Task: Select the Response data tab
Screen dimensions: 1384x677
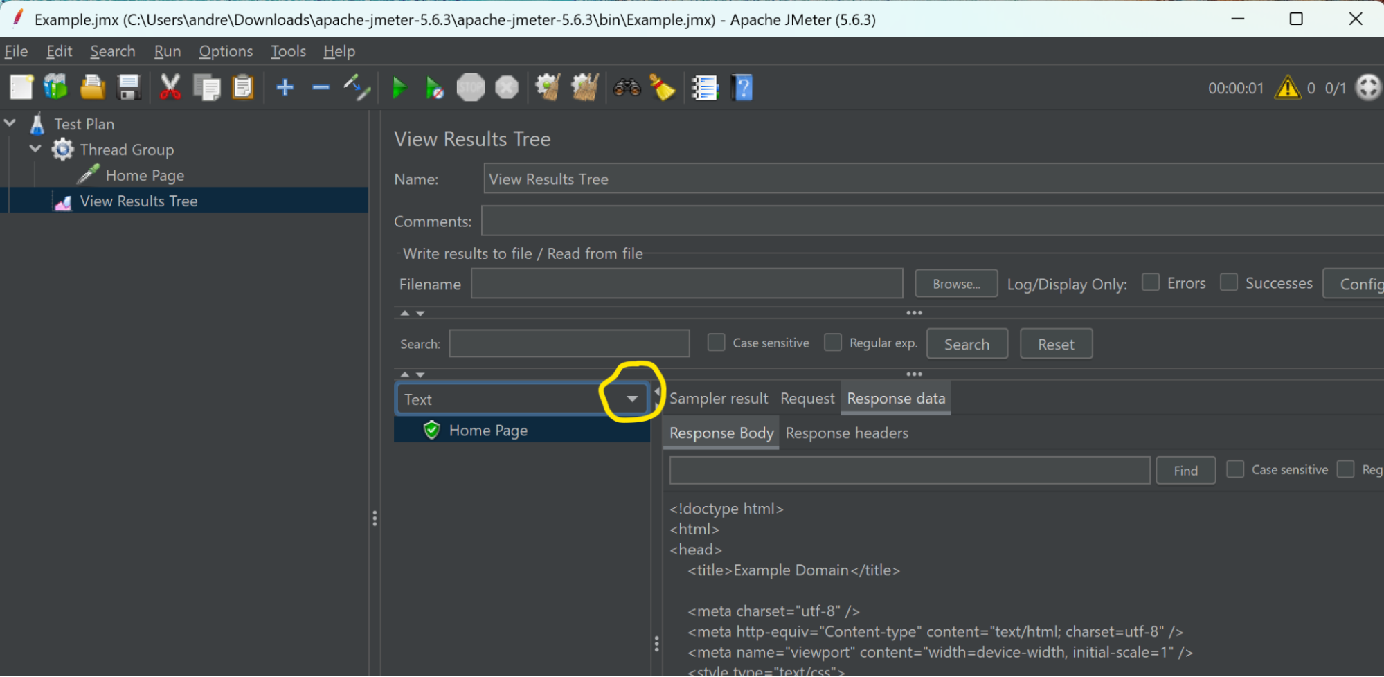Action: (896, 399)
